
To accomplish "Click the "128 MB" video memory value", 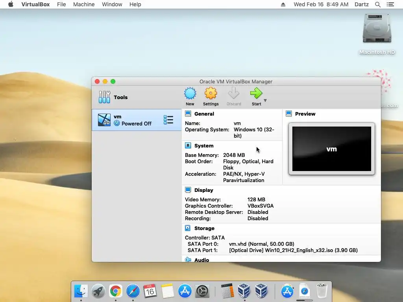I will [x=256, y=199].
